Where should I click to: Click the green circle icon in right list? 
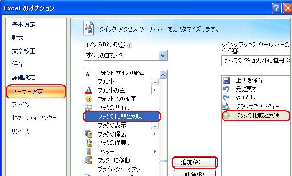(226, 116)
